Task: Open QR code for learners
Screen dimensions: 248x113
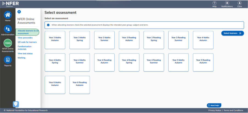Action: pos(27,42)
